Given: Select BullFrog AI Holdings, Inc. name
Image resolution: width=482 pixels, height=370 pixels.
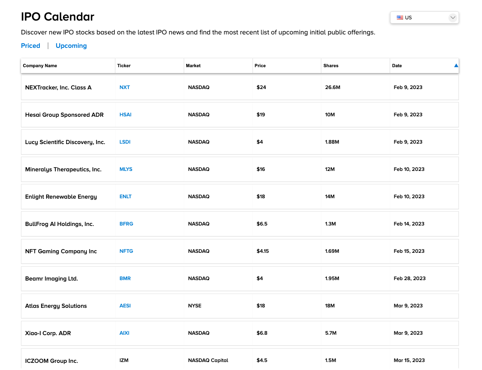Looking at the screenshot, I should coord(60,224).
